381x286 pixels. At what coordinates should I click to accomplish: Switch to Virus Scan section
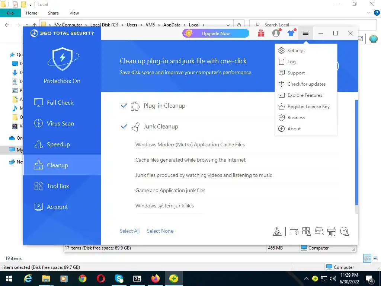(x=62, y=124)
